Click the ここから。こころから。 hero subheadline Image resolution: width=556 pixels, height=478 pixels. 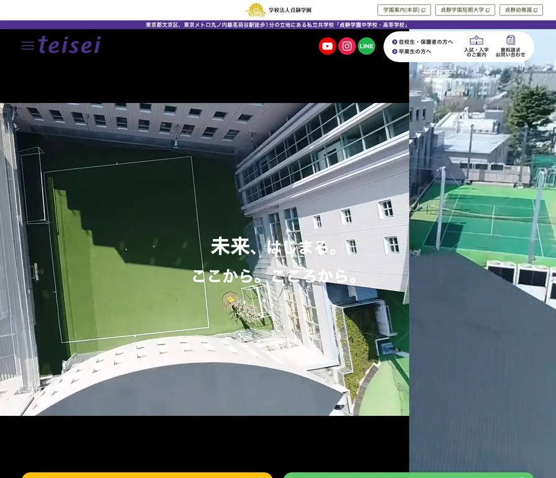click(275, 276)
